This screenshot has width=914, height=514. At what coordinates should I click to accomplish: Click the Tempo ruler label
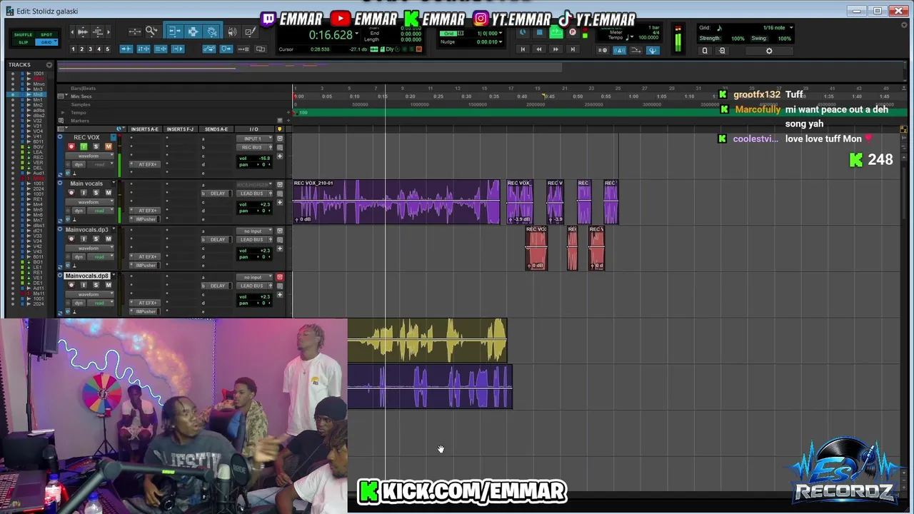coord(79,113)
